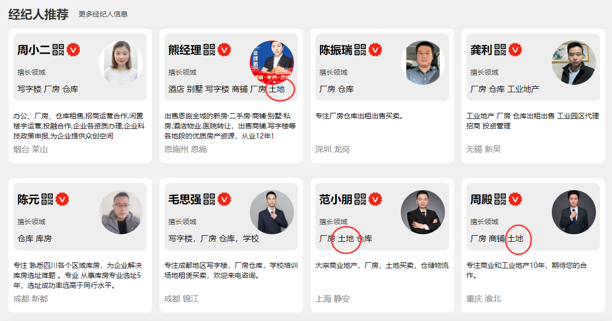The image size is (612, 321).
Task: Click red verified badge next to 范小朋
Action: 376,199
